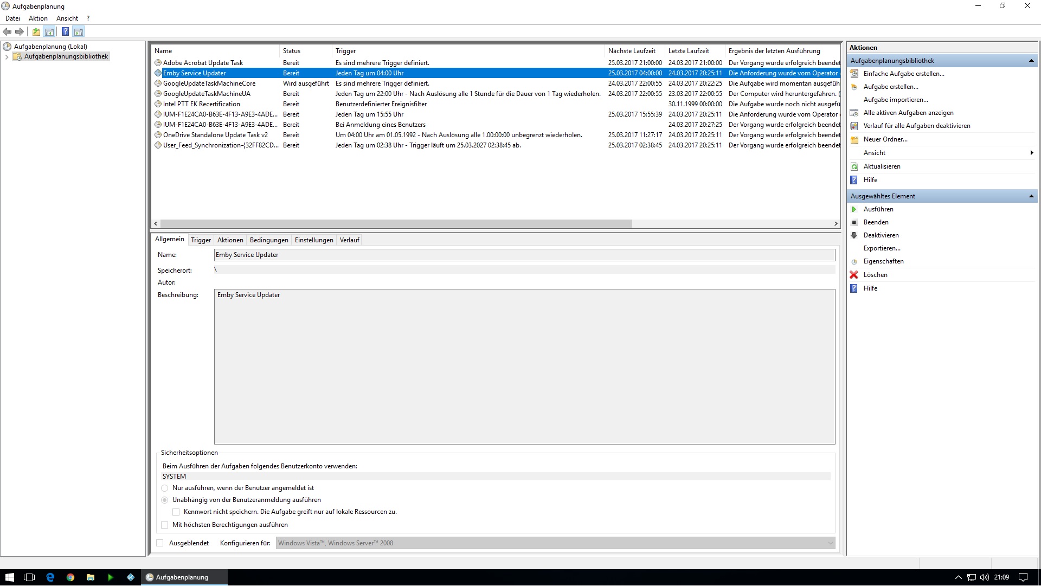Open the Datei menu
The height and width of the screenshot is (586, 1041).
coord(12,18)
